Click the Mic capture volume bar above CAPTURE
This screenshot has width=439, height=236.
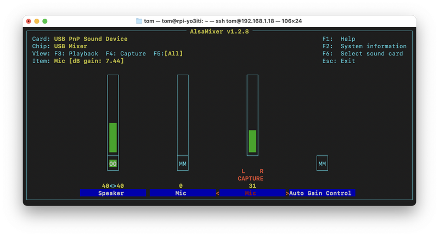(252, 141)
